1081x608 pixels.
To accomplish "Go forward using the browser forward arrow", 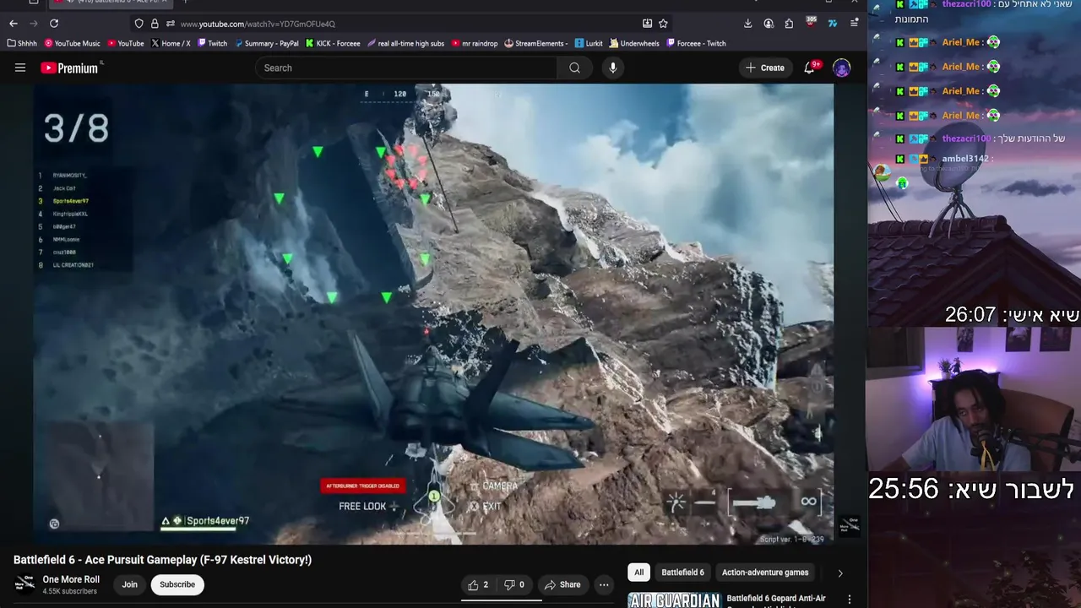I will click(x=34, y=24).
